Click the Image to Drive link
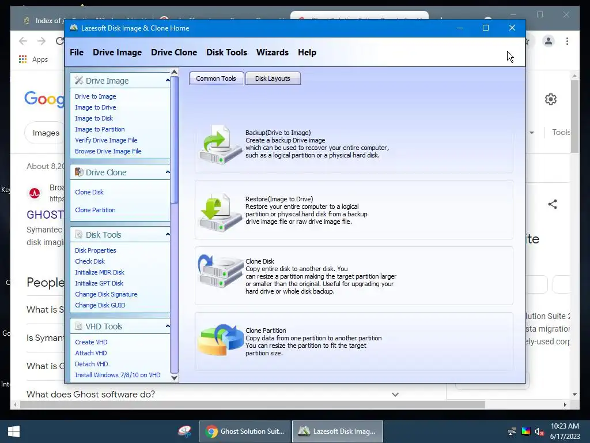Viewport: 590px width, 443px height. point(96,107)
